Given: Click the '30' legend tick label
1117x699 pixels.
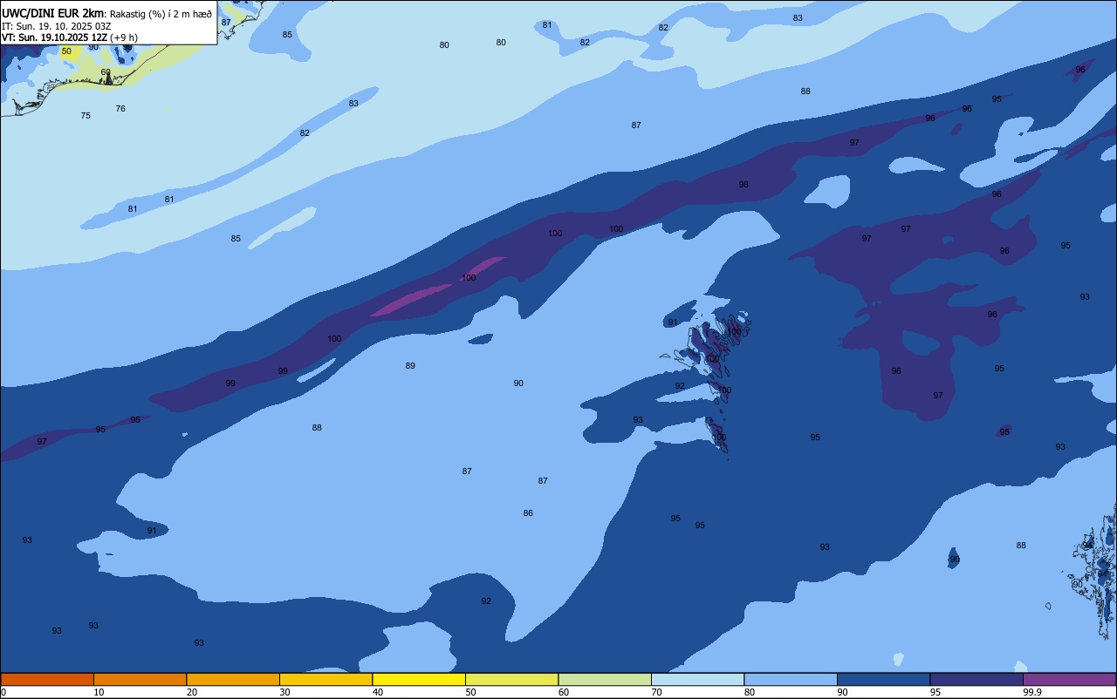Looking at the screenshot, I should click(284, 692).
